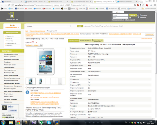The width and height of the screenshot is (157, 125).
Task: Focus the site search input field
Action: coord(52,26)
